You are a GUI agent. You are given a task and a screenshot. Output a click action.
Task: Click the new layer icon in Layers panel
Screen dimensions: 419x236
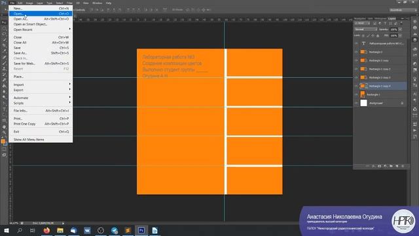point(397,166)
